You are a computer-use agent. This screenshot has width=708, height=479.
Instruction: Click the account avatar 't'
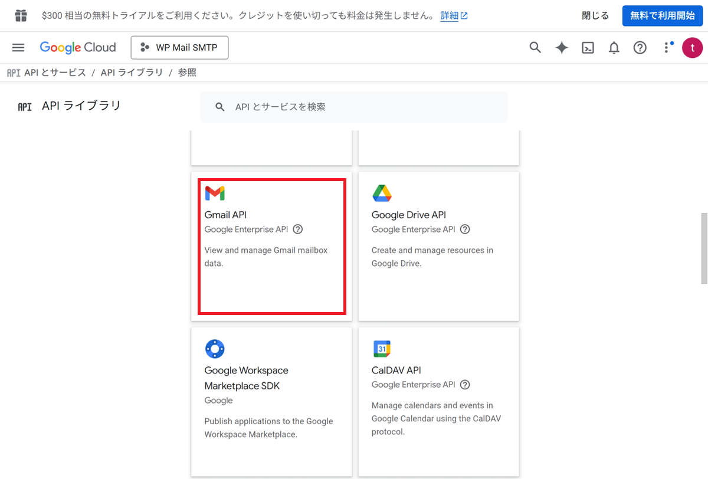(x=692, y=48)
